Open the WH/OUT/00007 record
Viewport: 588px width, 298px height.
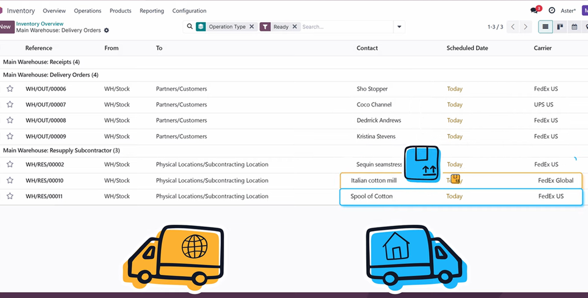click(46, 105)
